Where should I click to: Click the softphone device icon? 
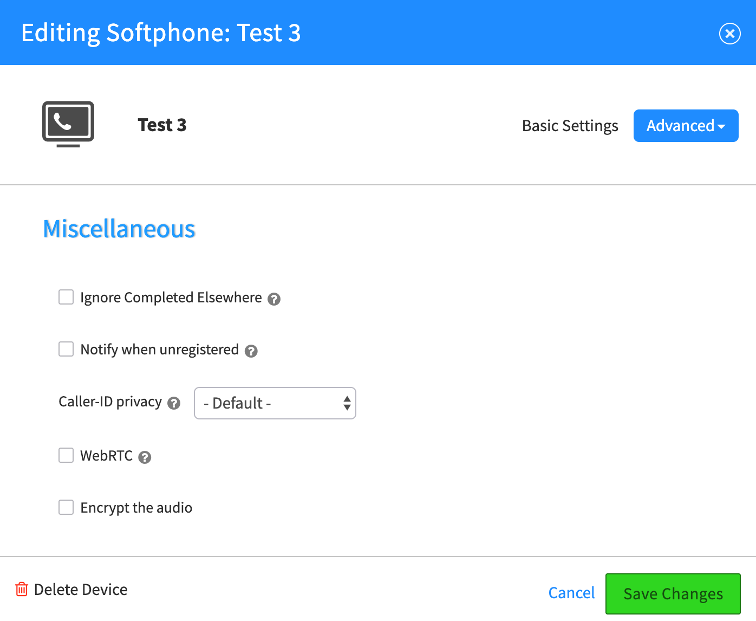tap(68, 124)
